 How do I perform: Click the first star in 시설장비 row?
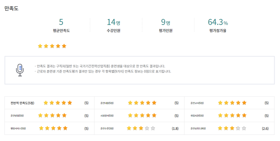pos(130,115)
